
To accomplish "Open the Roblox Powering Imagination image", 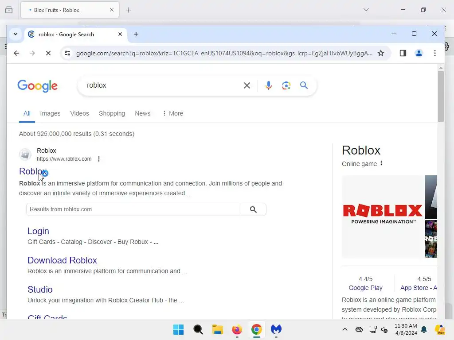I will pos(383,216).
